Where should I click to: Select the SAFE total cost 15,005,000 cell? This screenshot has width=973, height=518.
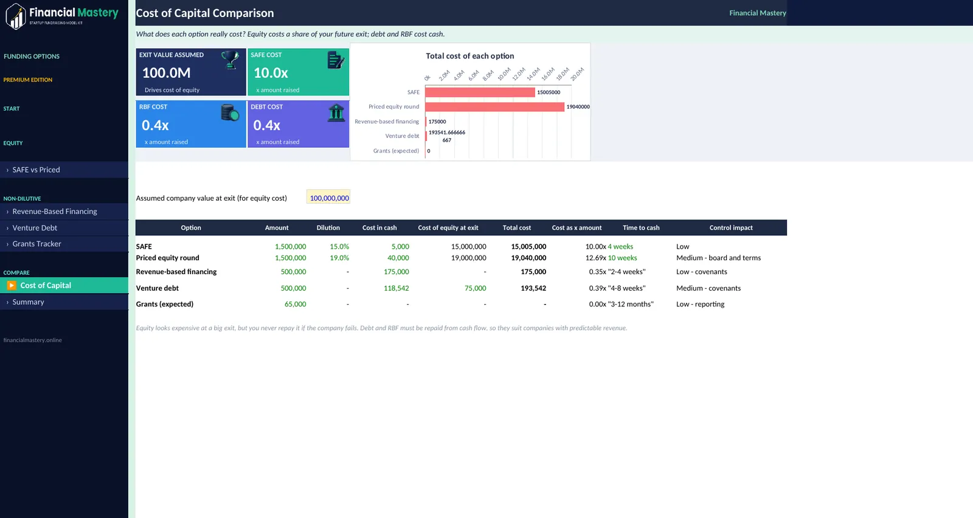pos(528,247)
